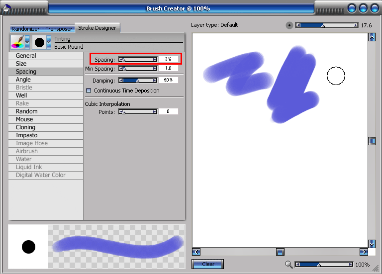Screen dimensions: 382x274
Task: Click the magnifier zoom icon
Action: click(x=288, y=264)
